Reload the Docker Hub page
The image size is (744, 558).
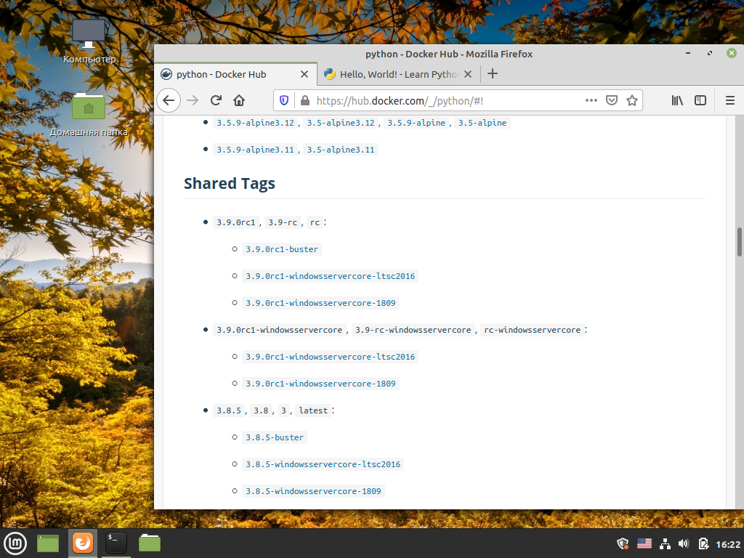coord(216,100)
